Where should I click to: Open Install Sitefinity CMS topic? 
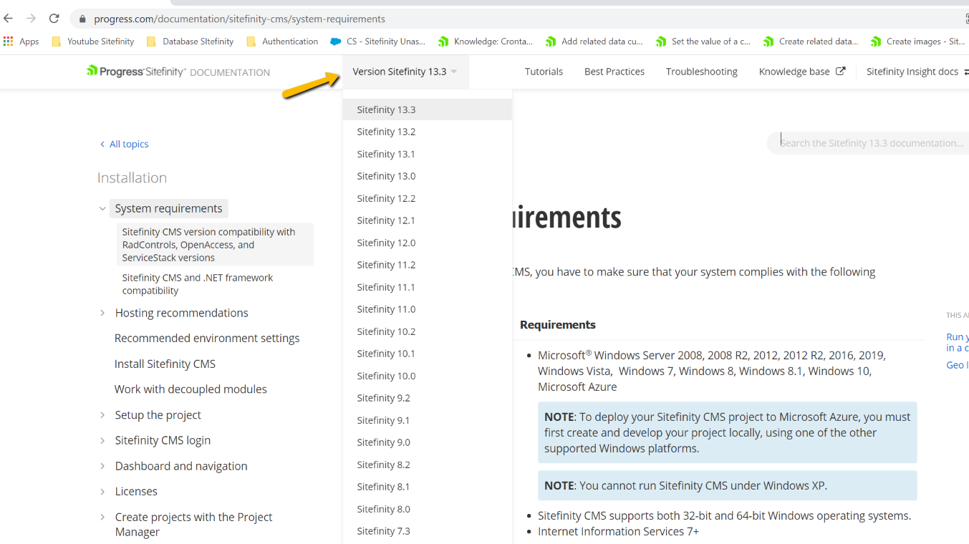165,364
